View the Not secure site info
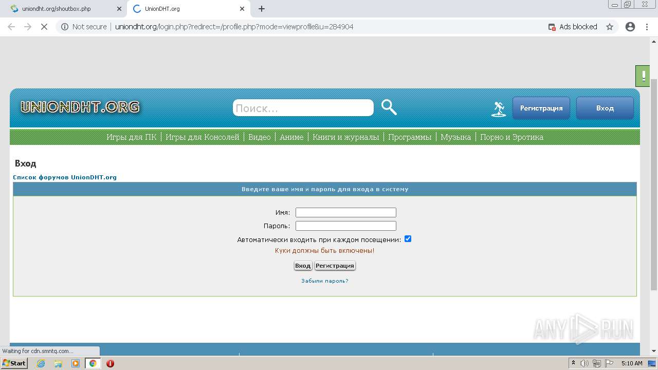The width and height of the screenshot is (658, 370). (84, 27)
